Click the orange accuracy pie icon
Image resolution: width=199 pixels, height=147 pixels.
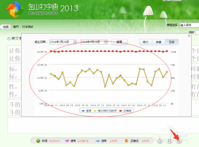126,141
